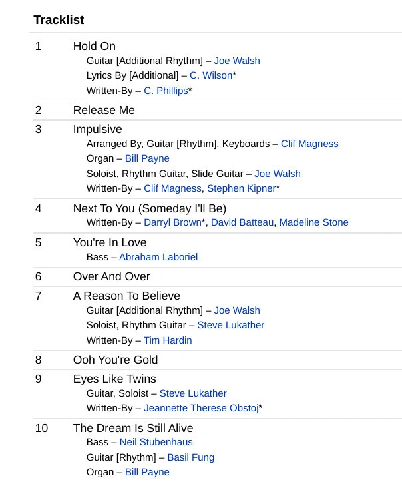402x490 pixels.
Task: Open Steve Lukather under Eyes Like Twins
Action: [193, 393]
